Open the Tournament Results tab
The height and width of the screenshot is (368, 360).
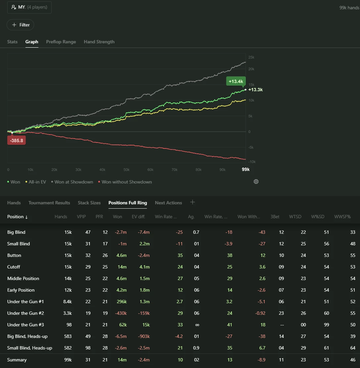tap(49, 203)
